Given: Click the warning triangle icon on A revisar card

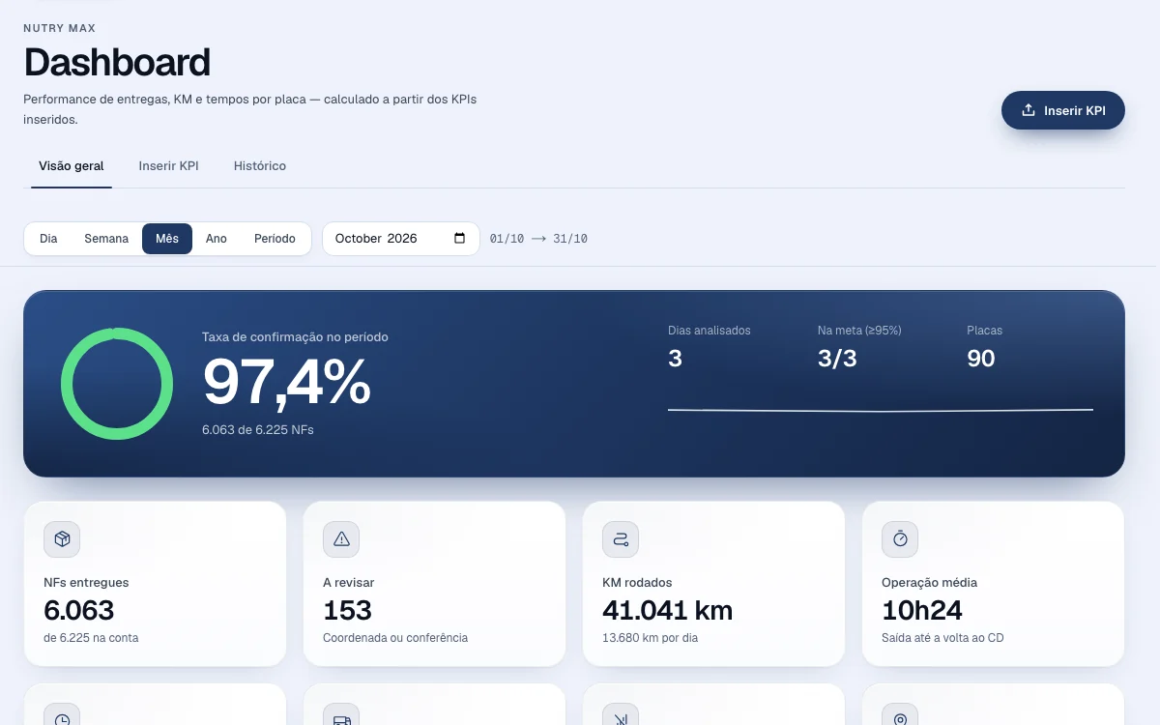Looking at the screenshot, I should [341, 539].
